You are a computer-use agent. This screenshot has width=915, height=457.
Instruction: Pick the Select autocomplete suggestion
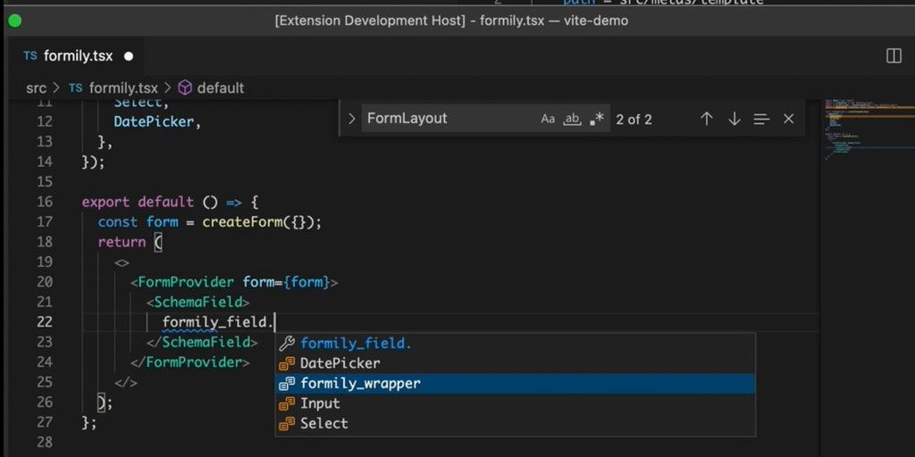(323, 423)
